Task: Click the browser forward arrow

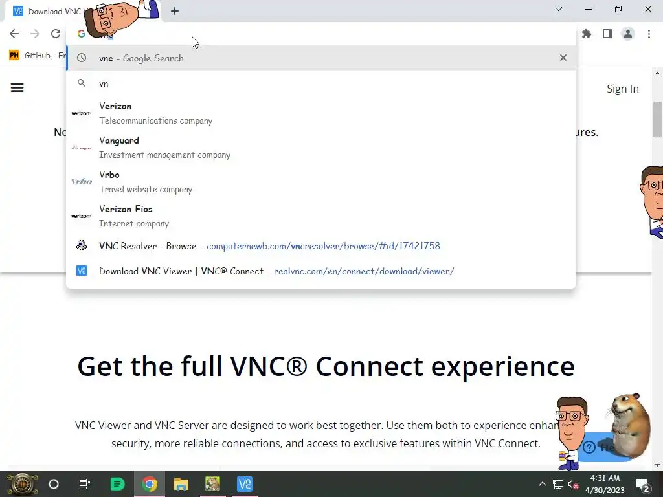Action: click(35, 34)
